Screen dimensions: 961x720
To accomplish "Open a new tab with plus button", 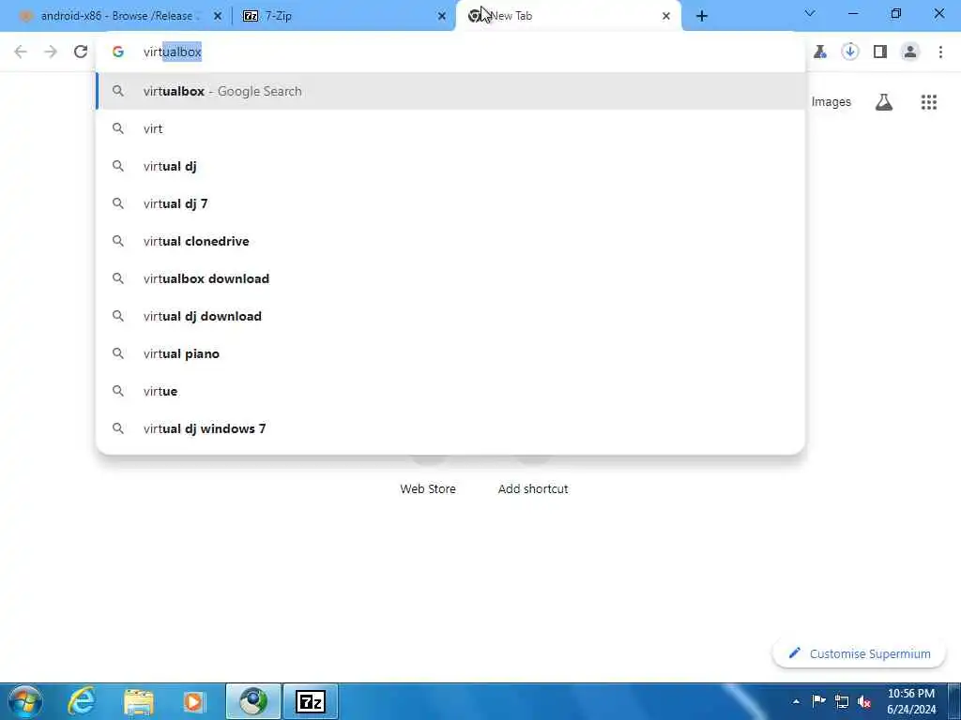I will (x=702, y=17).
